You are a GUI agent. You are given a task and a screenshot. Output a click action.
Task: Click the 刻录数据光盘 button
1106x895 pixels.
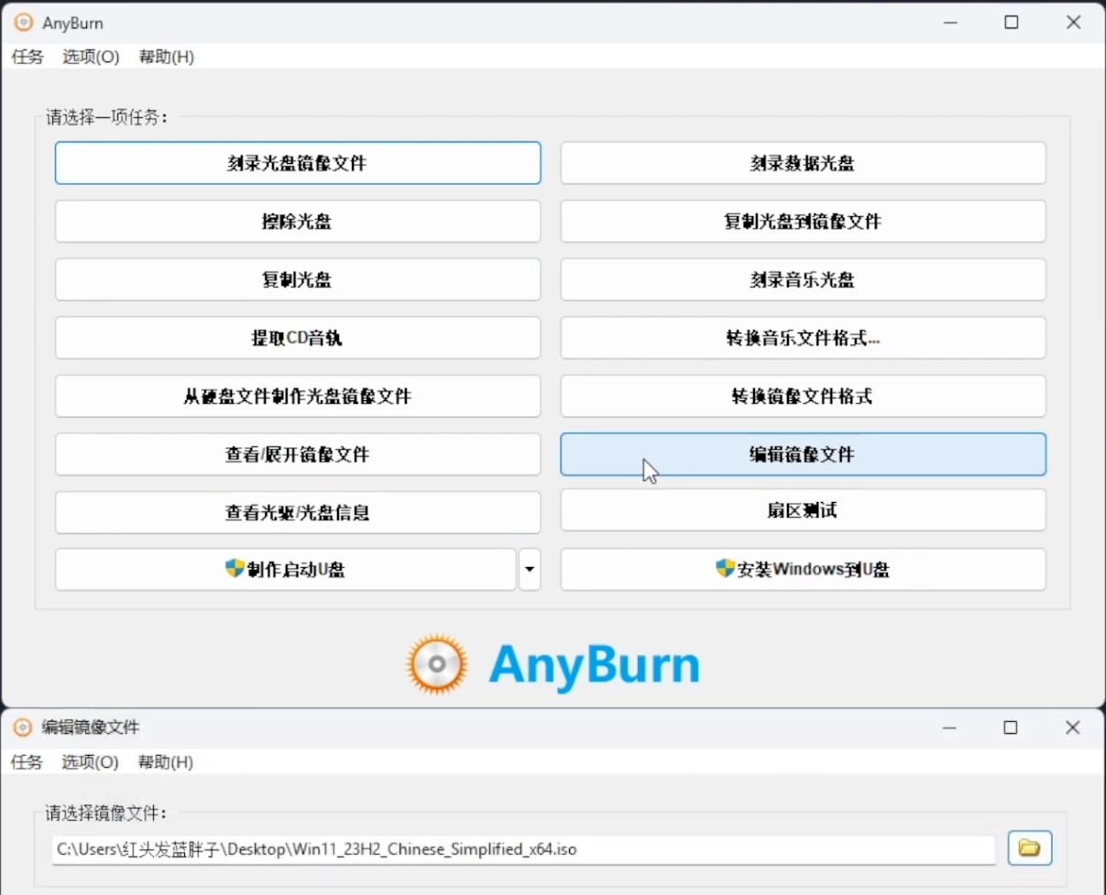pos(803,163)
